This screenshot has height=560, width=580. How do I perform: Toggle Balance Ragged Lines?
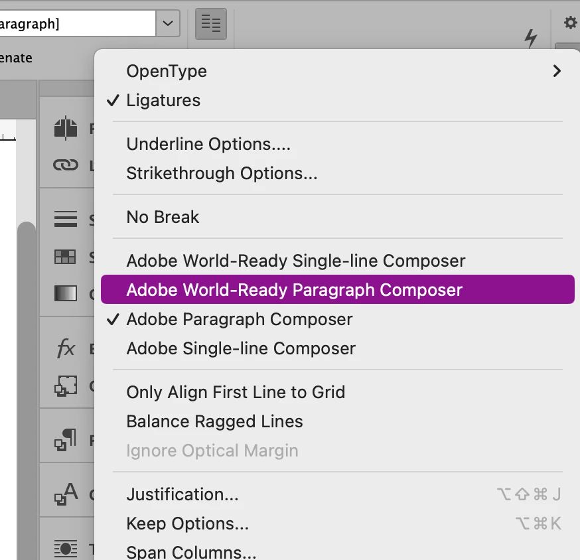(x=337, y=421)
